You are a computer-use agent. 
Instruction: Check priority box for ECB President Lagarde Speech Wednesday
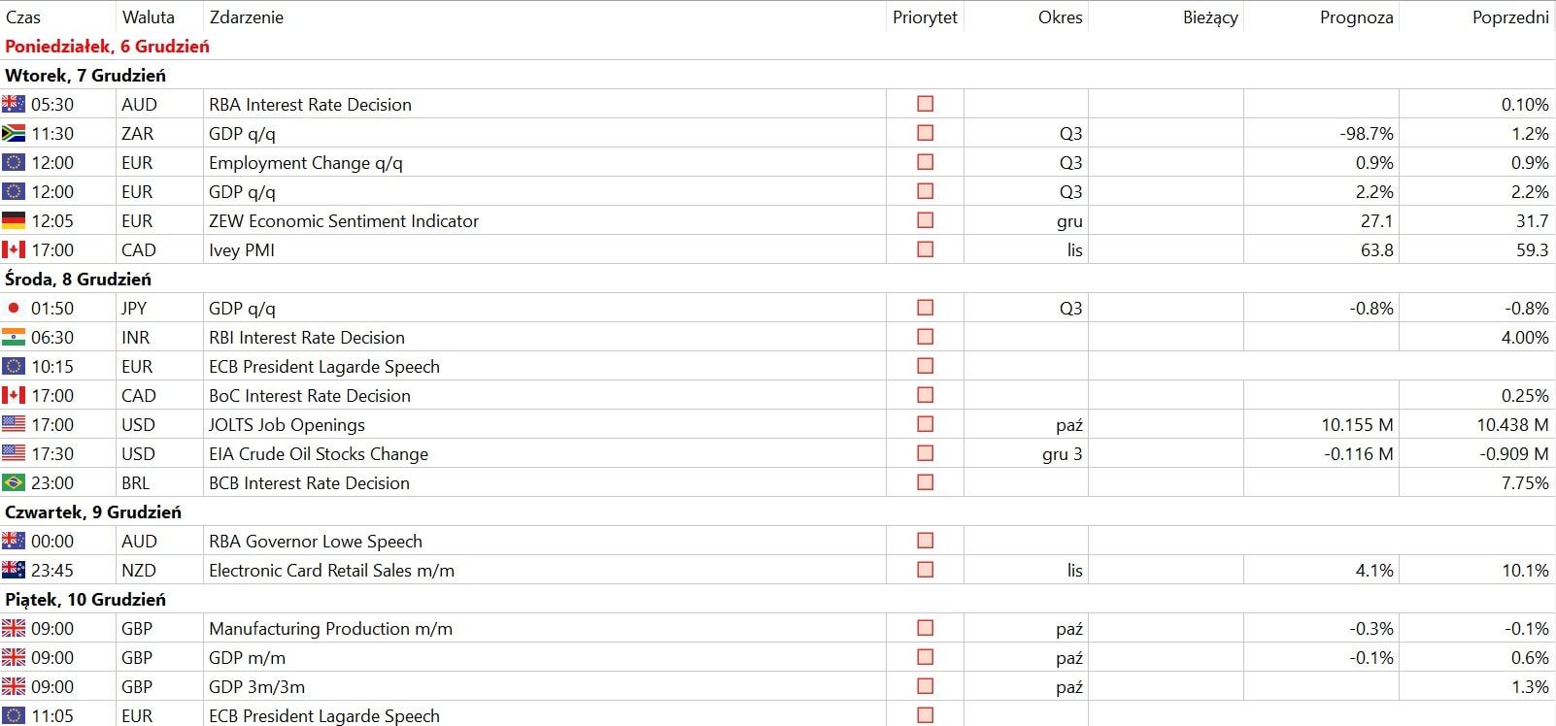coord(926,366)
